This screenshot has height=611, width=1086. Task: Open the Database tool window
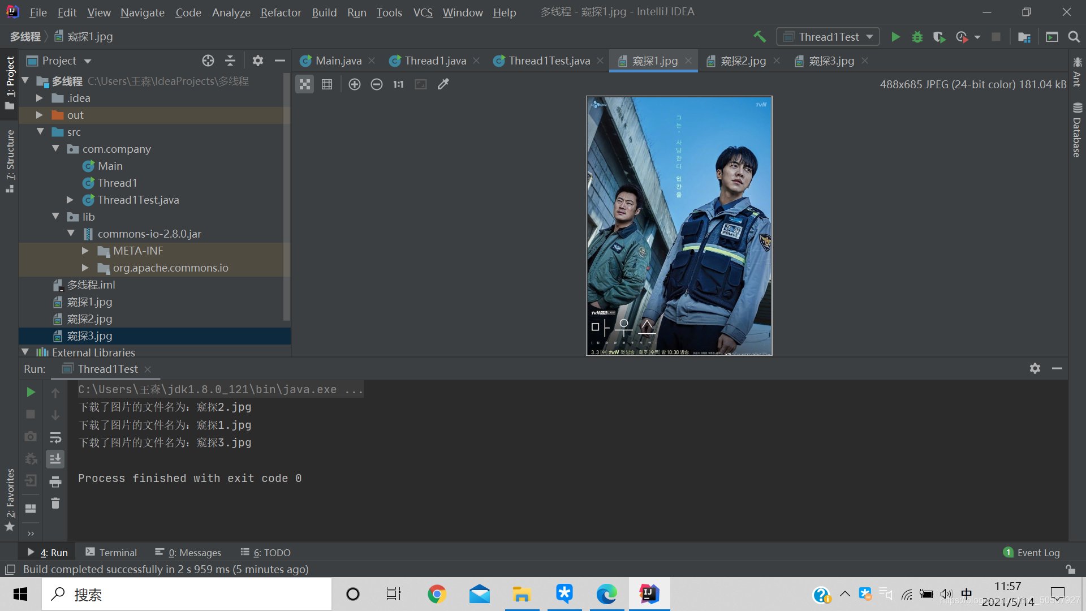click(1077, 130)
